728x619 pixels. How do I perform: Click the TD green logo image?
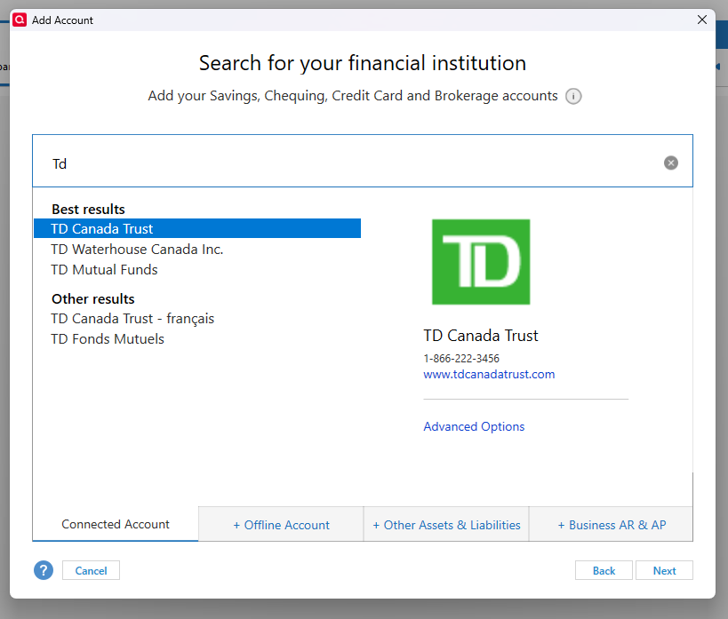pos(481,262)
